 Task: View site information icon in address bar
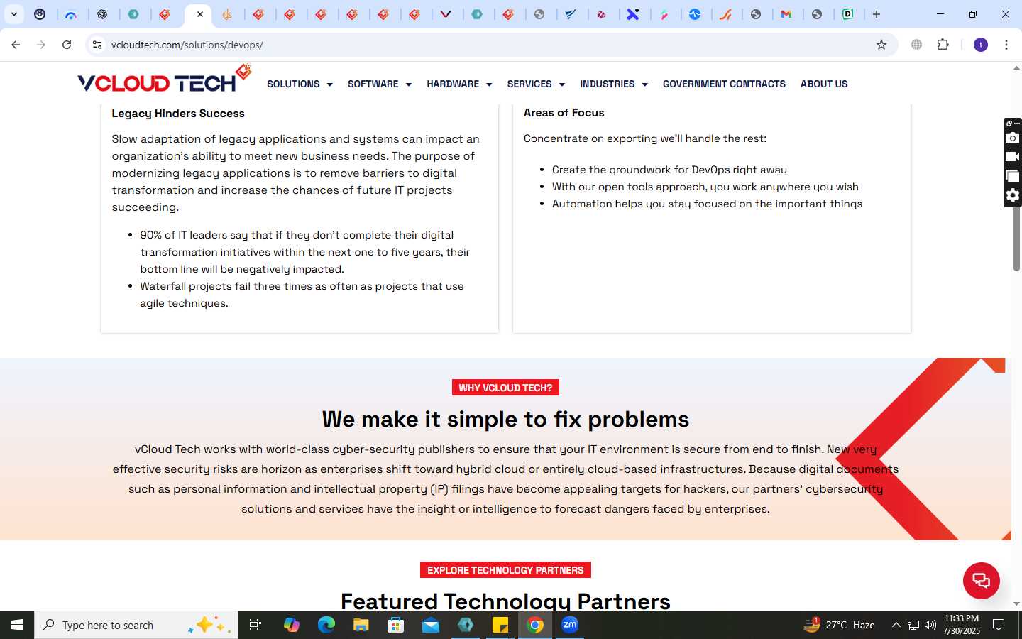tap(97, 45)
